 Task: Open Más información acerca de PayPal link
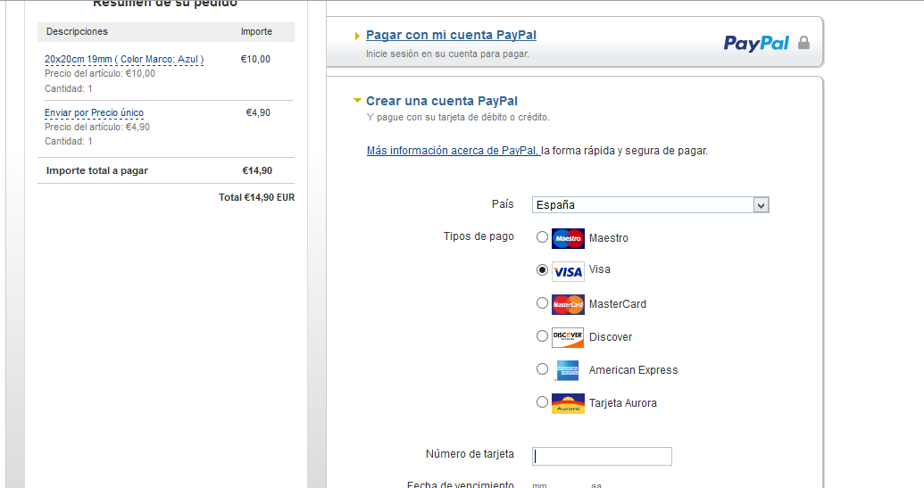pyautogui.click(x=453, y=151)
